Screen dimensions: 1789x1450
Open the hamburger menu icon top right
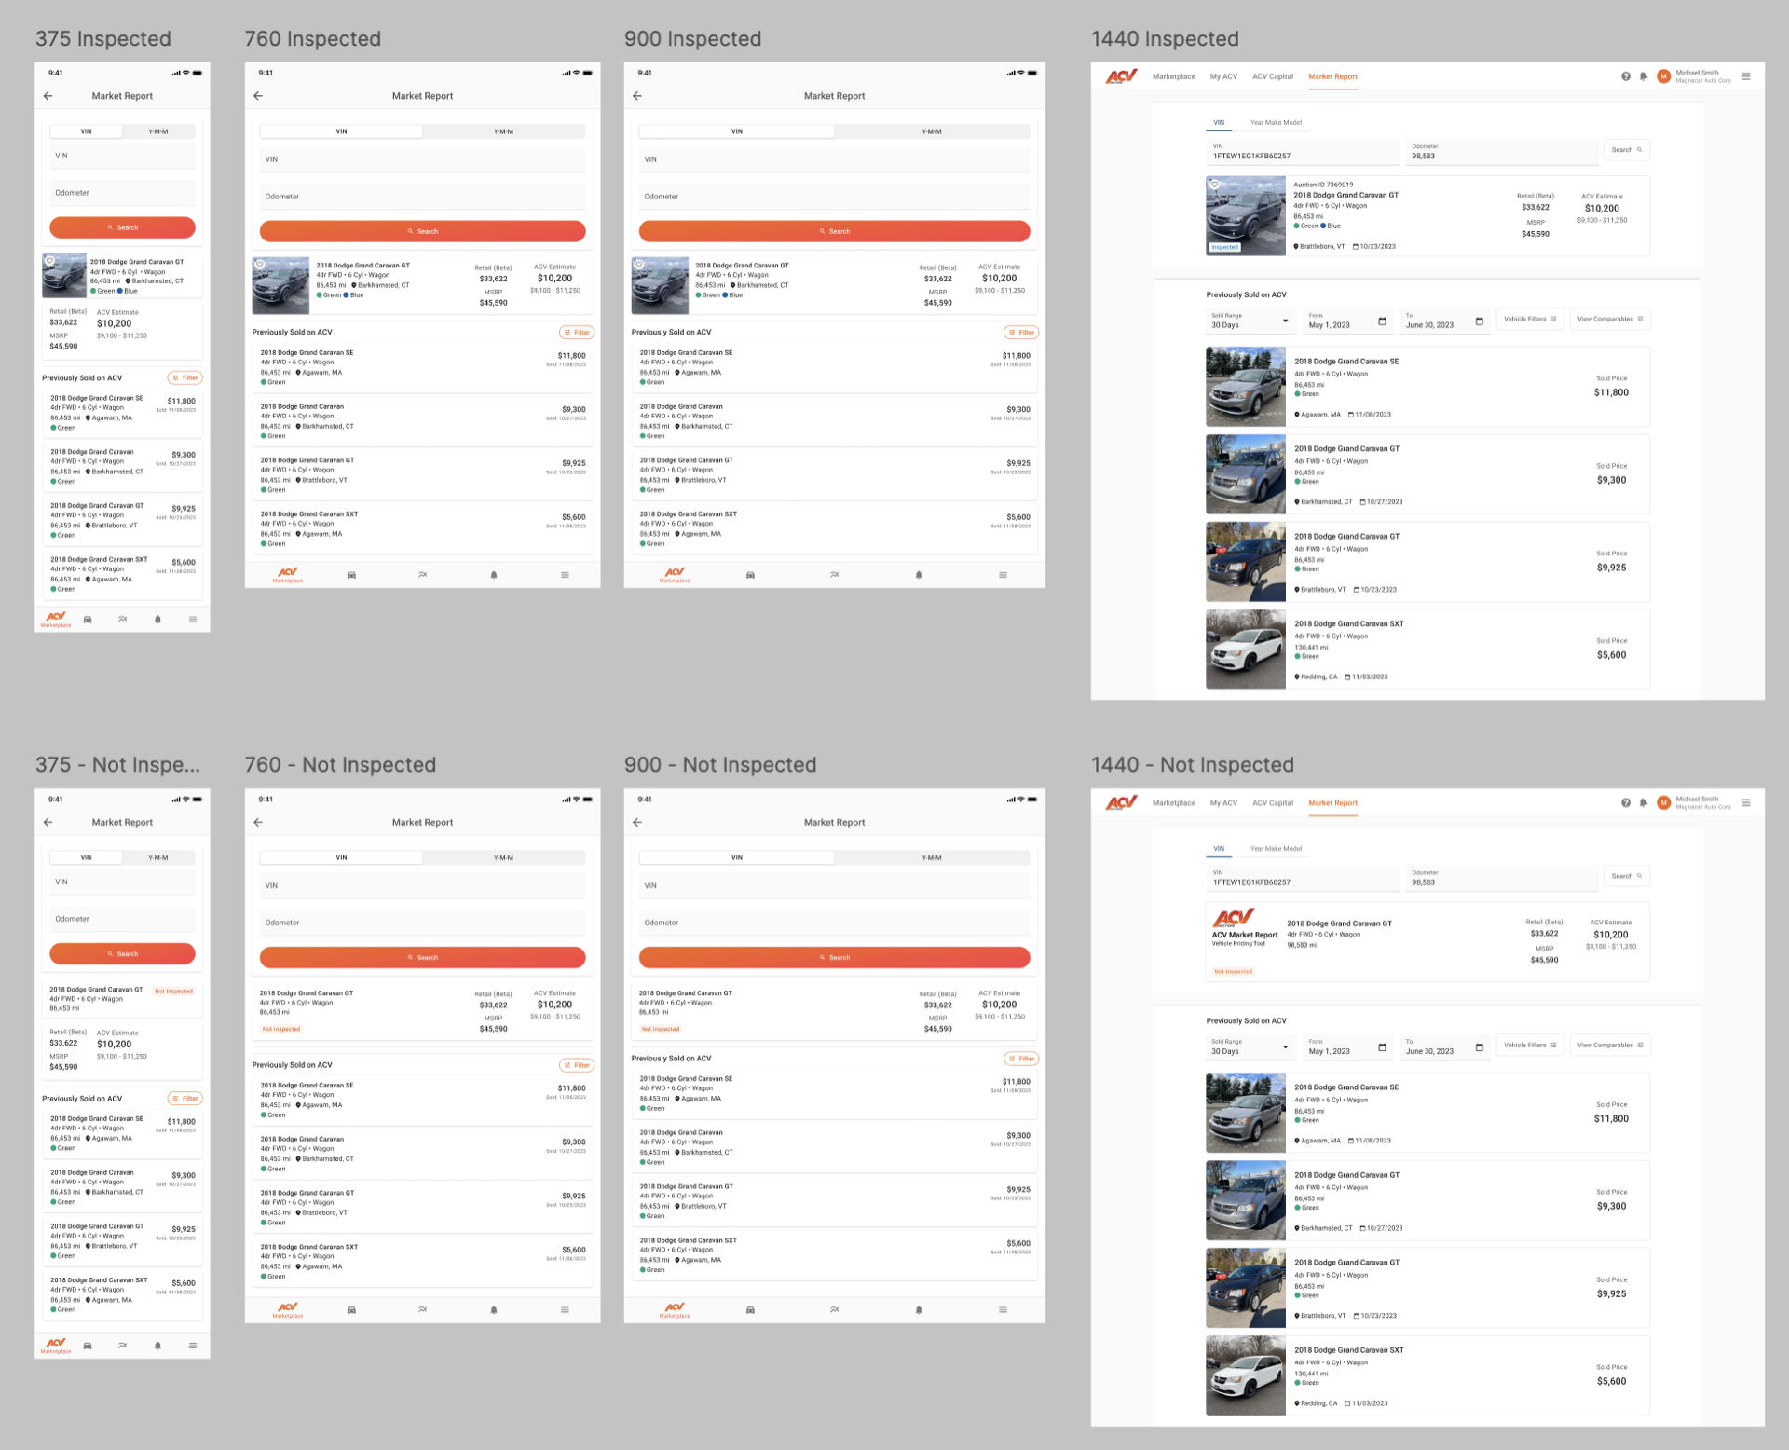(1748, 75)
